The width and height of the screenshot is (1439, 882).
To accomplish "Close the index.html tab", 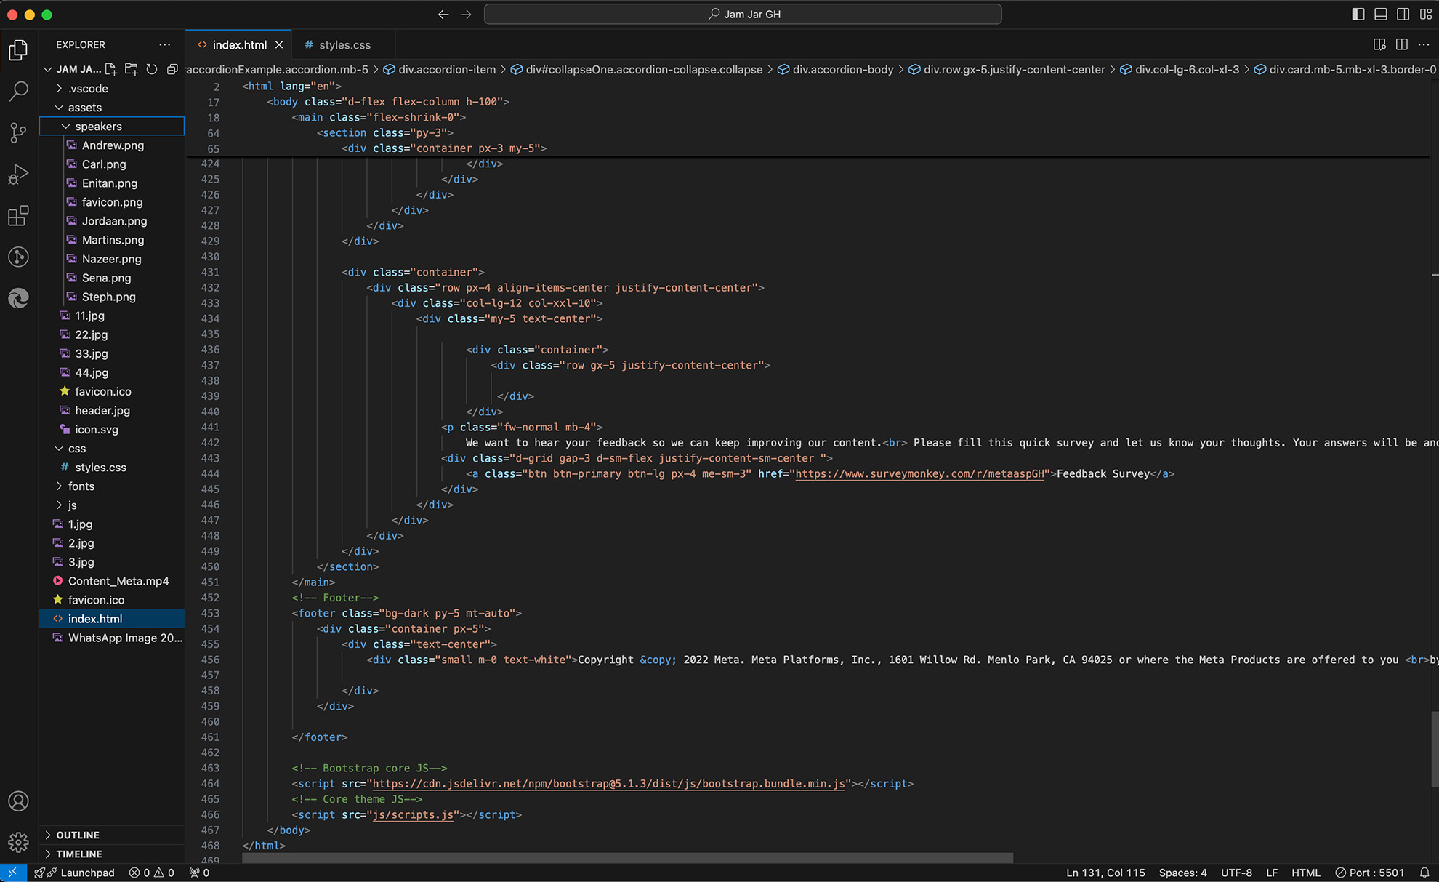I will [x=279, y=45].
